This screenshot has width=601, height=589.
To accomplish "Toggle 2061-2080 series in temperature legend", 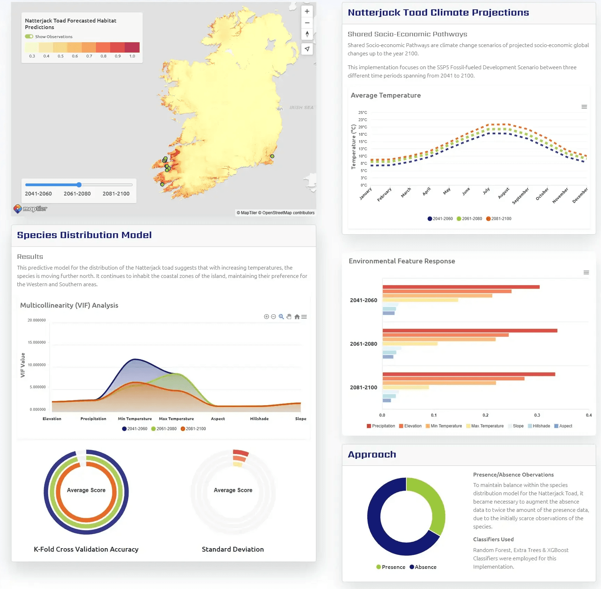I will click(469, 219).
